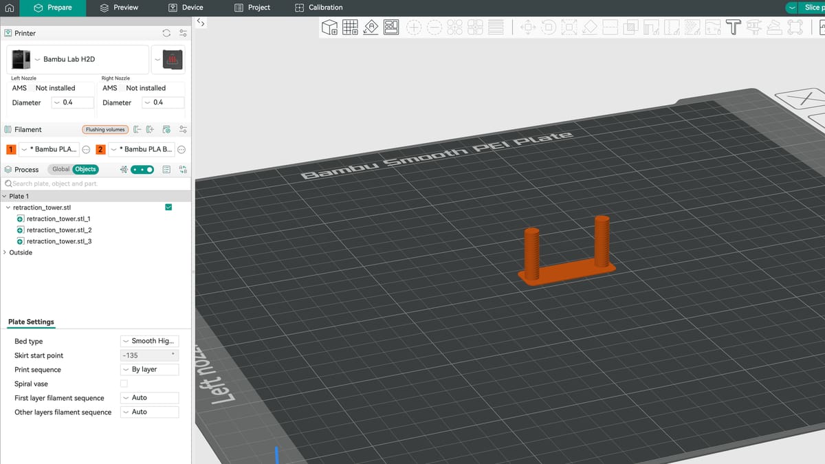This screenshot has width=825, height=464.
Task: Select the Text shape T tool
Action: [734, 27]
